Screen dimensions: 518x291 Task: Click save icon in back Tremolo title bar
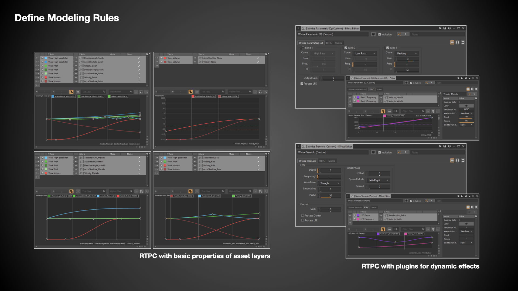[x=445, y=146]
